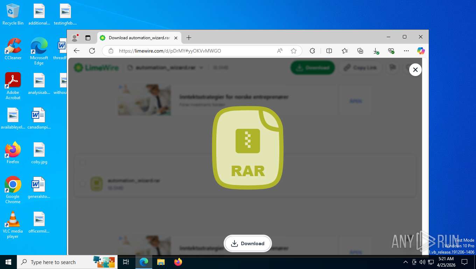Image resolution: width=476 pixels, height=269 pixels.
Task: View site information lock icon
Action: pos(111,51)
